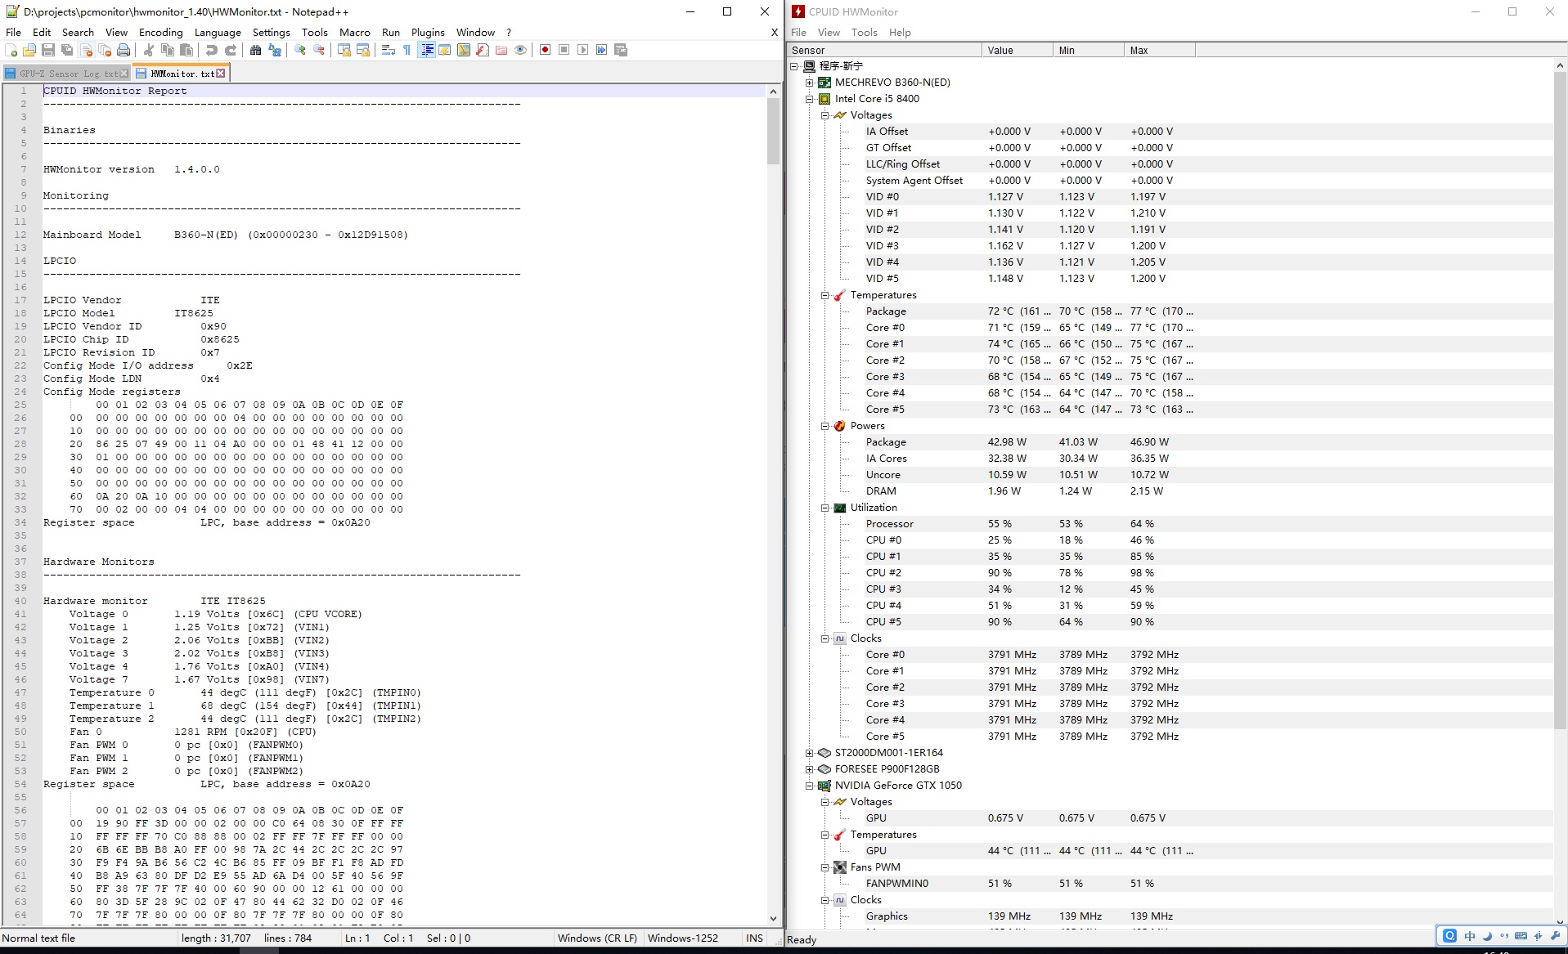Click the Value column header
1568x954 pixels.
tap(1017, 50)
